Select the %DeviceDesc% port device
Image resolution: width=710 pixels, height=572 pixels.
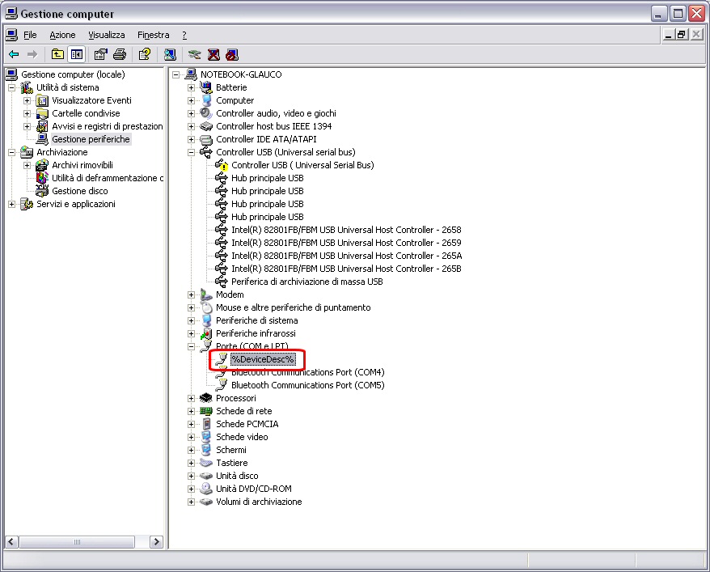pyautogui.click(x=263, y=359)
